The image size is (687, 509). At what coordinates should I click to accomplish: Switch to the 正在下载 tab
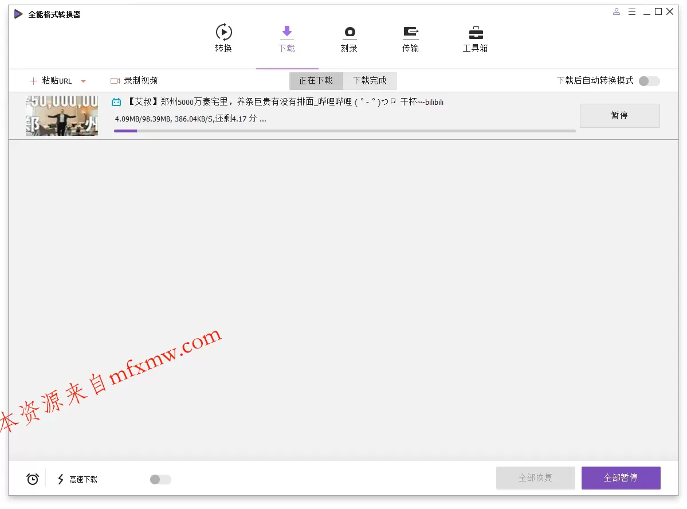click(x=316, y=81)
